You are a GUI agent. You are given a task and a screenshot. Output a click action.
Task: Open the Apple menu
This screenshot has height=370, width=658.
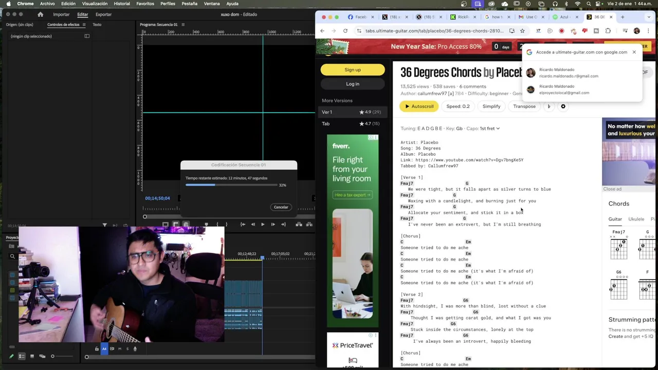click(x=8, y=4)
